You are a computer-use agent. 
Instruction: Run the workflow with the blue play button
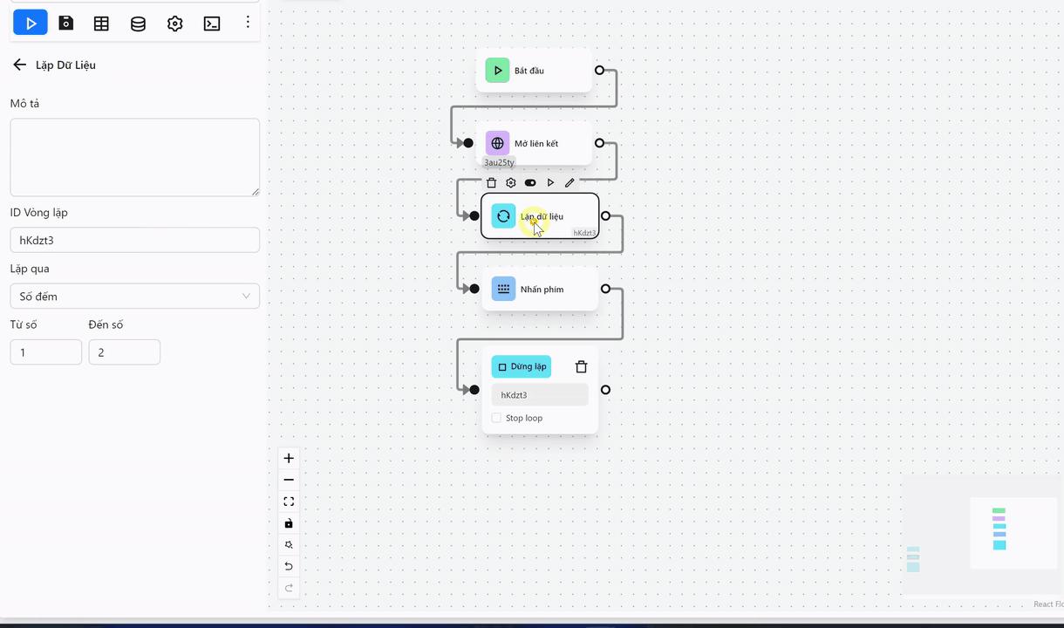pyautogui.click(x=31, y=24)
